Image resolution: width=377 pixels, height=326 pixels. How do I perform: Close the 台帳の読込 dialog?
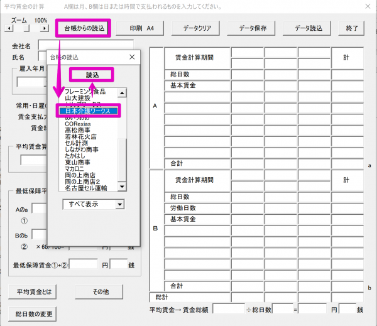pos(132,57)
